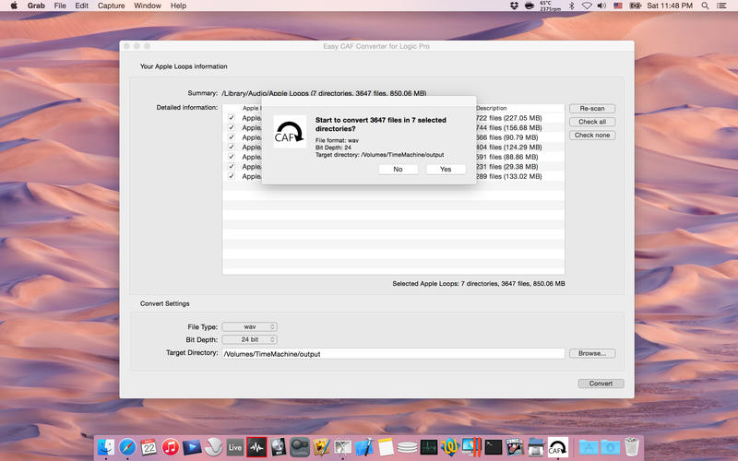
Task: Click the Target Directory path field
Action: click(x=392, y=353)
